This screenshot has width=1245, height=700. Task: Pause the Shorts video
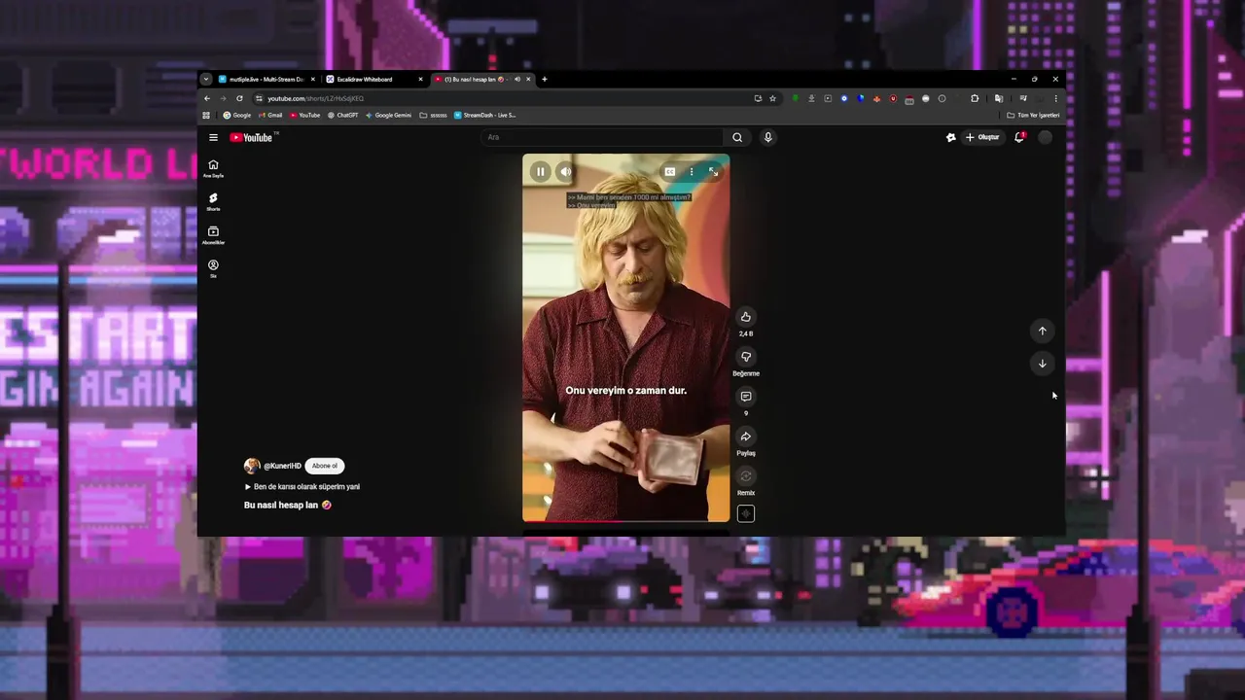point(541,172)
